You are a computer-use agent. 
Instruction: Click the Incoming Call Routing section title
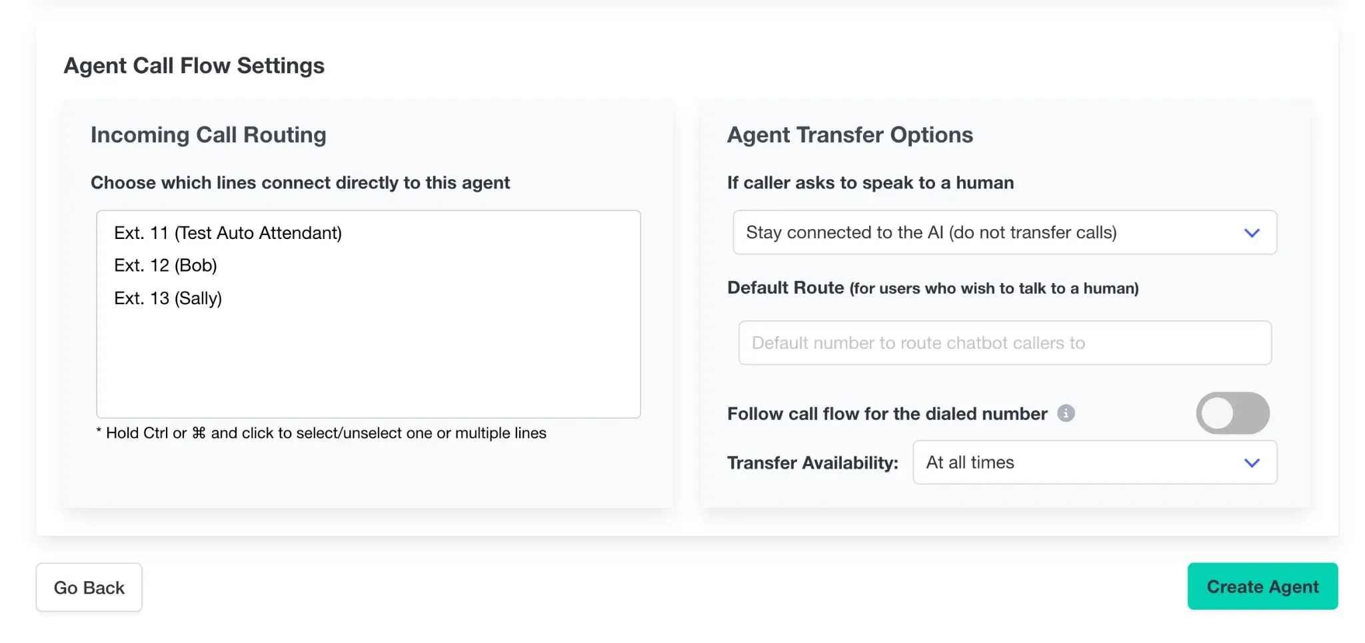209,134
